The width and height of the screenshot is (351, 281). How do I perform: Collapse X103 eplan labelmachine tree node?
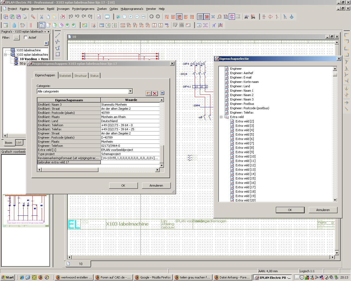[x=5, y=55]
